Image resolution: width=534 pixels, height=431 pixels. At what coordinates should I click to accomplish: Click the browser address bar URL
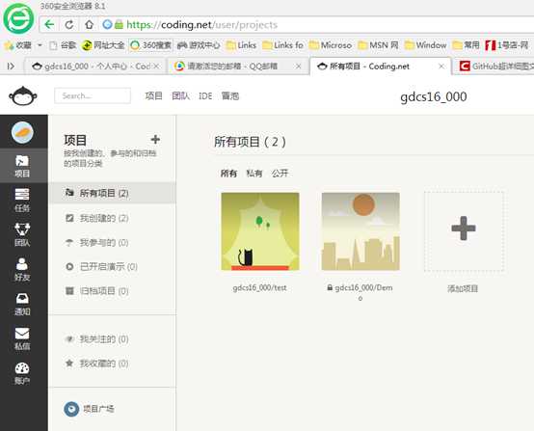click(x=201, y=25)
